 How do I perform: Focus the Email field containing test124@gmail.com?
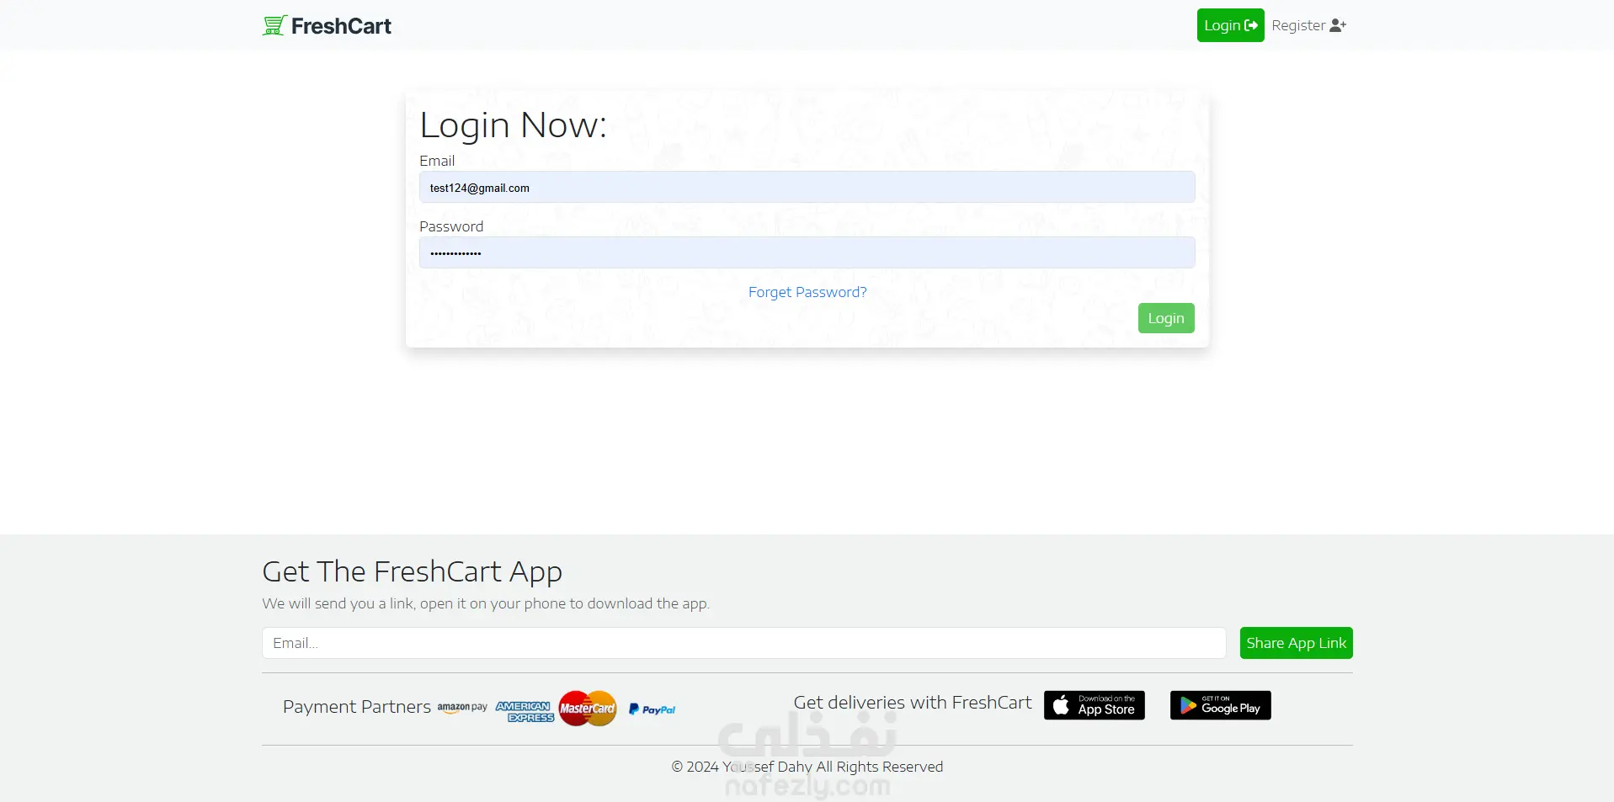tap(807, 187)
